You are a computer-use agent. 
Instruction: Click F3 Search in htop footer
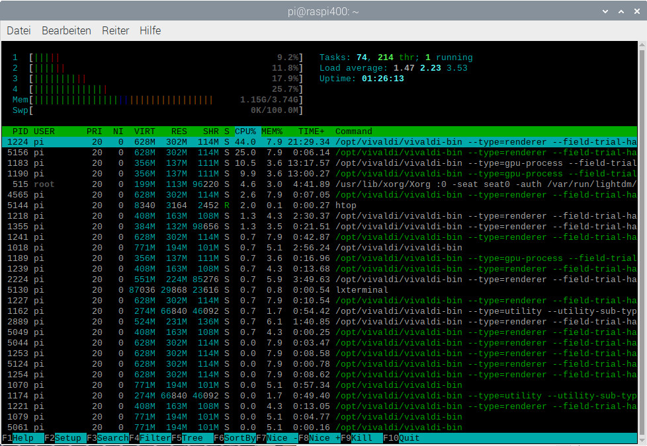click(108, 438)
